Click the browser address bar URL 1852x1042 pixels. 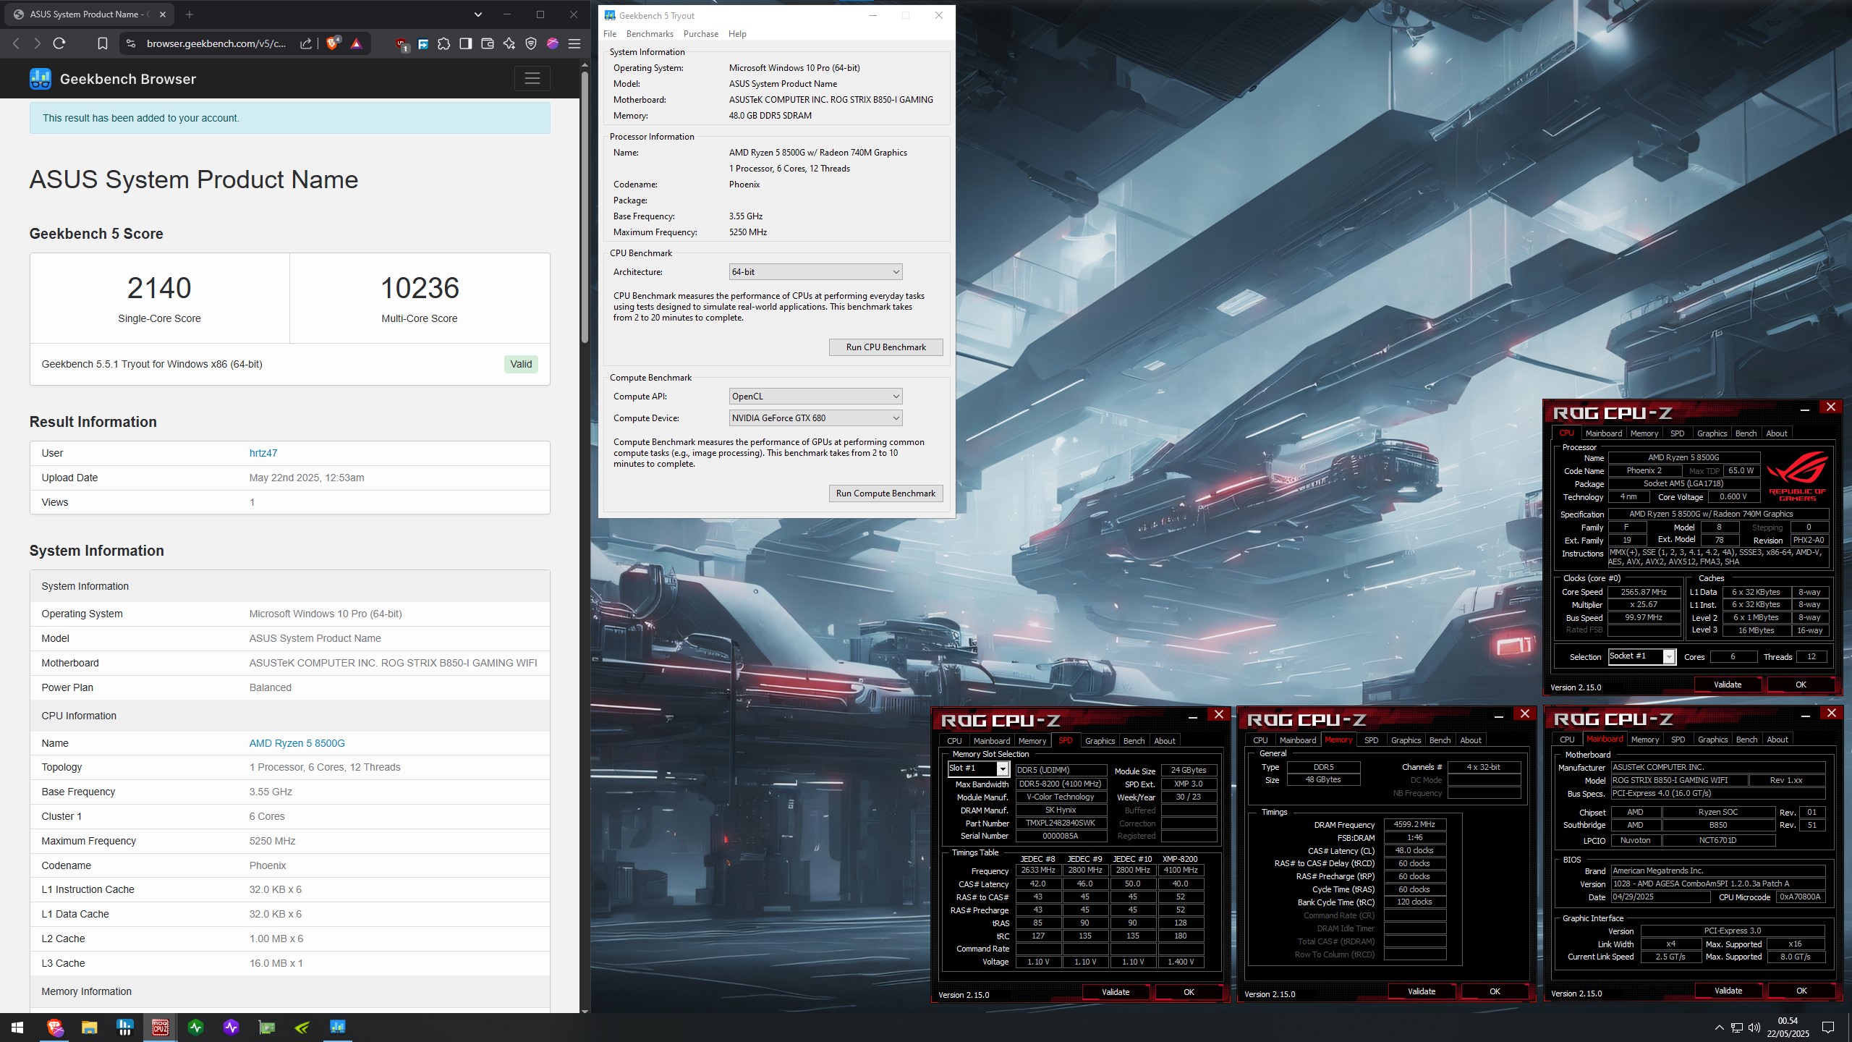216,43
